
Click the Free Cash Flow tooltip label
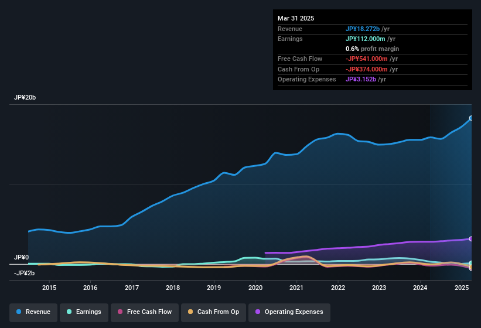300,59
